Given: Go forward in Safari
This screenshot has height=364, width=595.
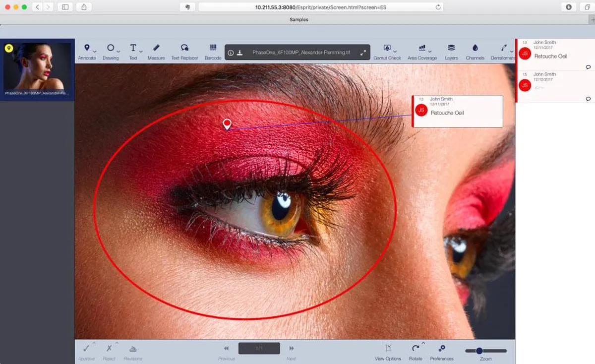Looking at the screenshot, I should [x=48, y=7].
